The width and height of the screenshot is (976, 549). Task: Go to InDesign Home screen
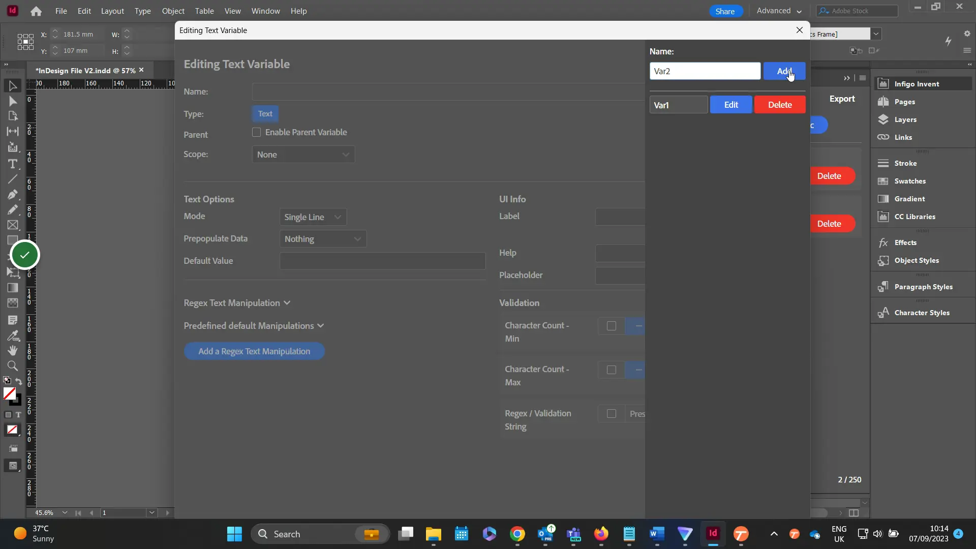point(36,11)
